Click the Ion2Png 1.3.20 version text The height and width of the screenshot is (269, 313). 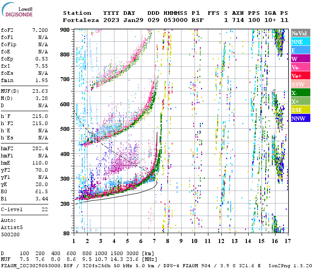click(x=290, y=265)
